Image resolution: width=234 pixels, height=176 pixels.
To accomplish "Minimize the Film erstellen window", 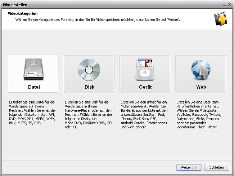I will [224, 5].
